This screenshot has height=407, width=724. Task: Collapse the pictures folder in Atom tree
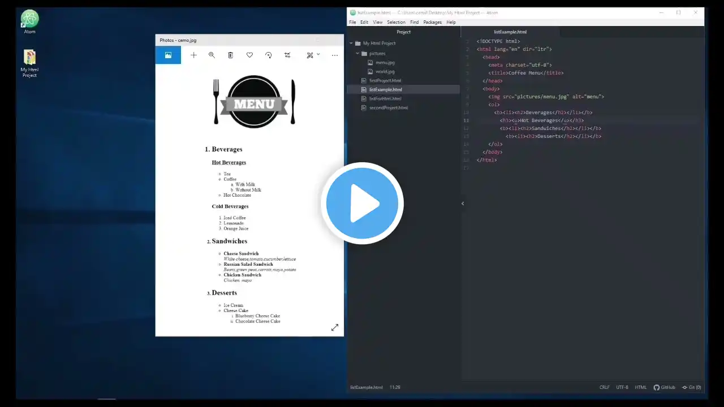(357, 53)
